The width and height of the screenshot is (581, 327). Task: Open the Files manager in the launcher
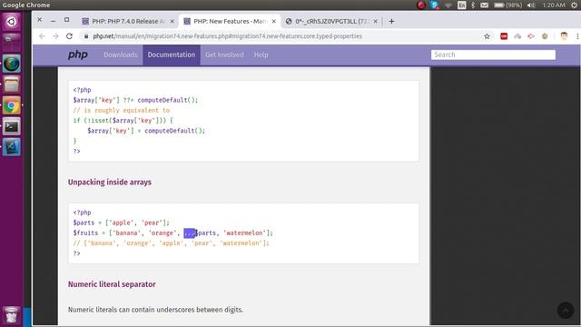click(12, 84)
